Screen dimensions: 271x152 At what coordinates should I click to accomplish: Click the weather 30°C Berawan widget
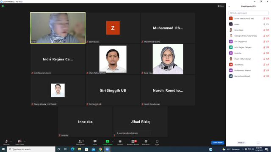[x=231, y=149]
